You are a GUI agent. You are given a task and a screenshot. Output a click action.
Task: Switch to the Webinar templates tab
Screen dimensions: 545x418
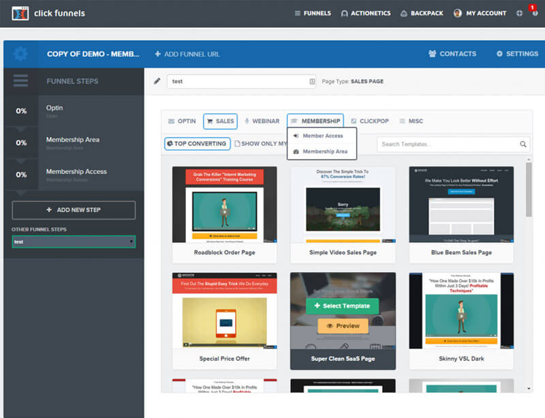point(262,121)
